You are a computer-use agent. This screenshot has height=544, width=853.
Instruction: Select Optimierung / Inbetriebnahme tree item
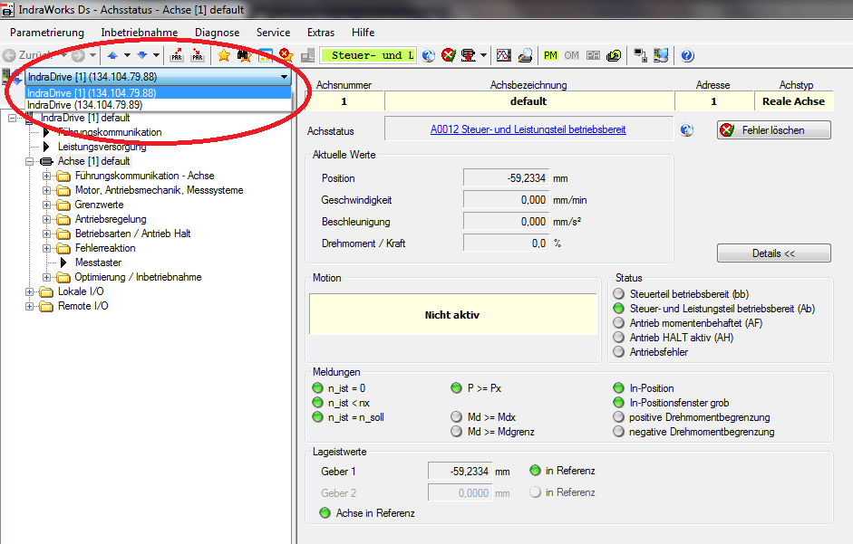tap(138, 277)
